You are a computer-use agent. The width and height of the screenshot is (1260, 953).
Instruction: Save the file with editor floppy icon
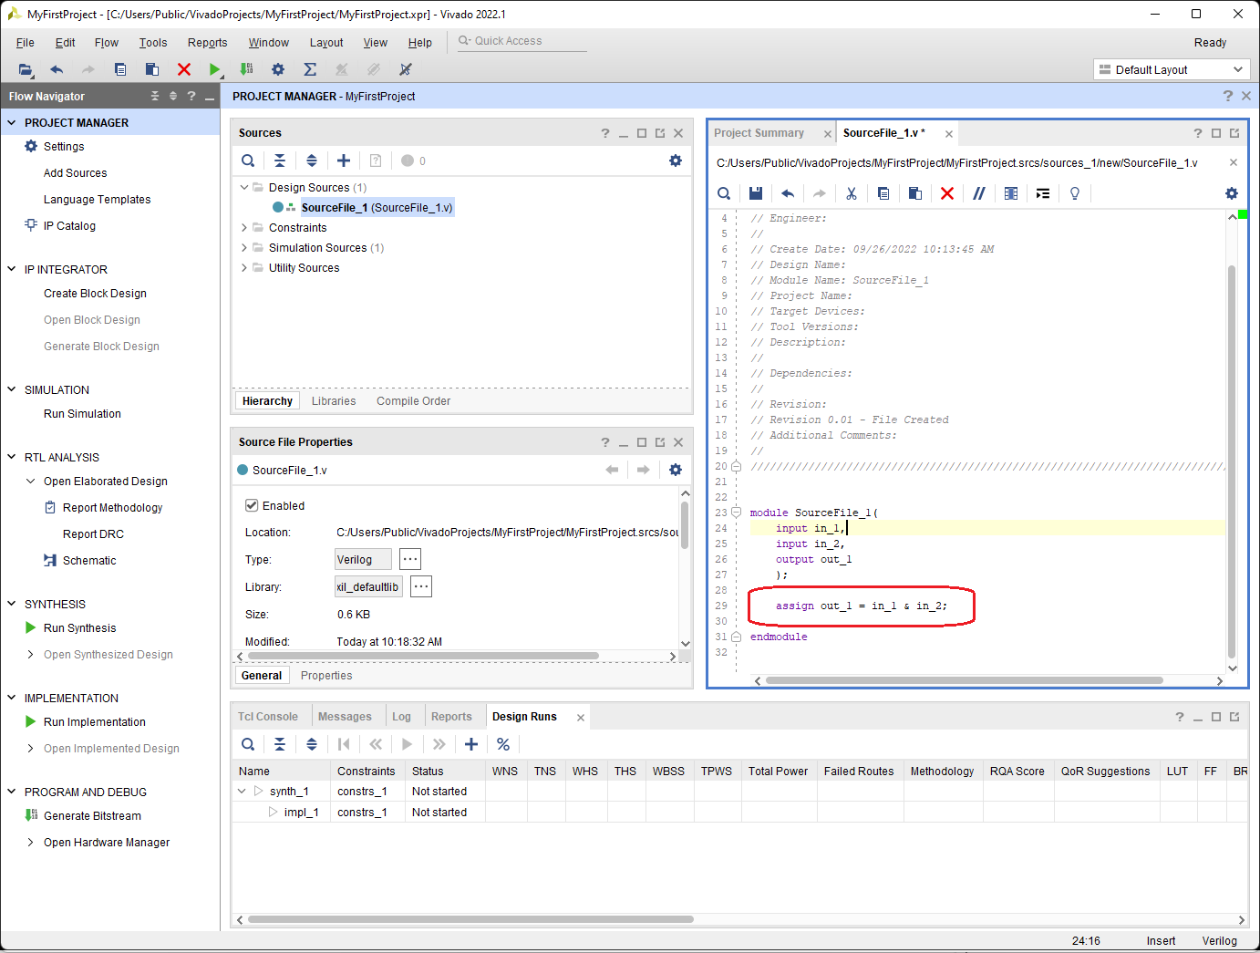tap(756, 193)
